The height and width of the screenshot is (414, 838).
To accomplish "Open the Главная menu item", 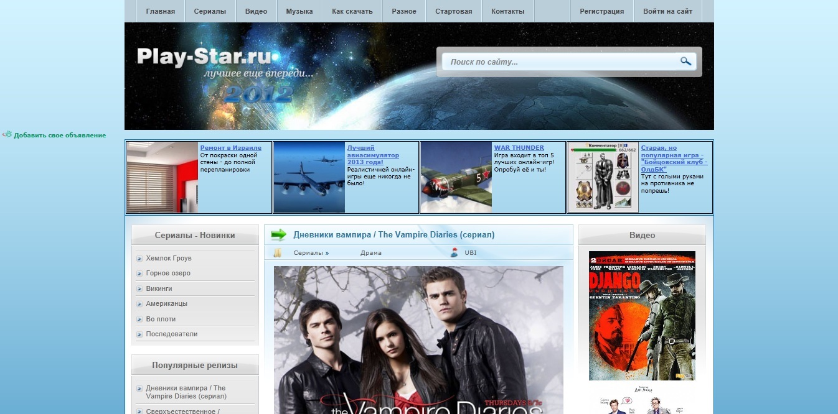I will [161, 11].
